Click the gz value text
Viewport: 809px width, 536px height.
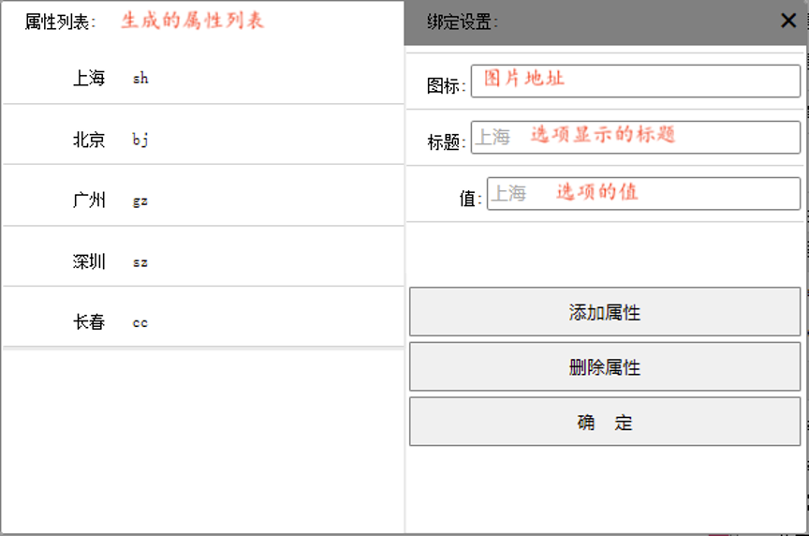pos(140,201)
